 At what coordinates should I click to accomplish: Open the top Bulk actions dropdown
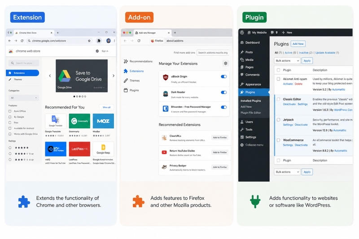pos(287,61)
